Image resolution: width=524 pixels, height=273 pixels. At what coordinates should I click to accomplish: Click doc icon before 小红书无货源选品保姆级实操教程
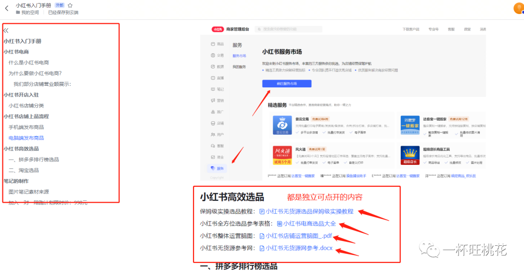pyautogui.click(x=262, y=211)
